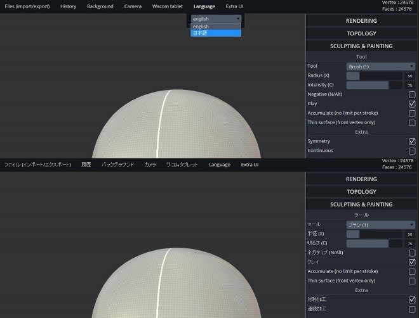Open Extra UI menu in the English-language interface
Image resolution: width=419 pixels, height=318 pixels.
(234, 6)
